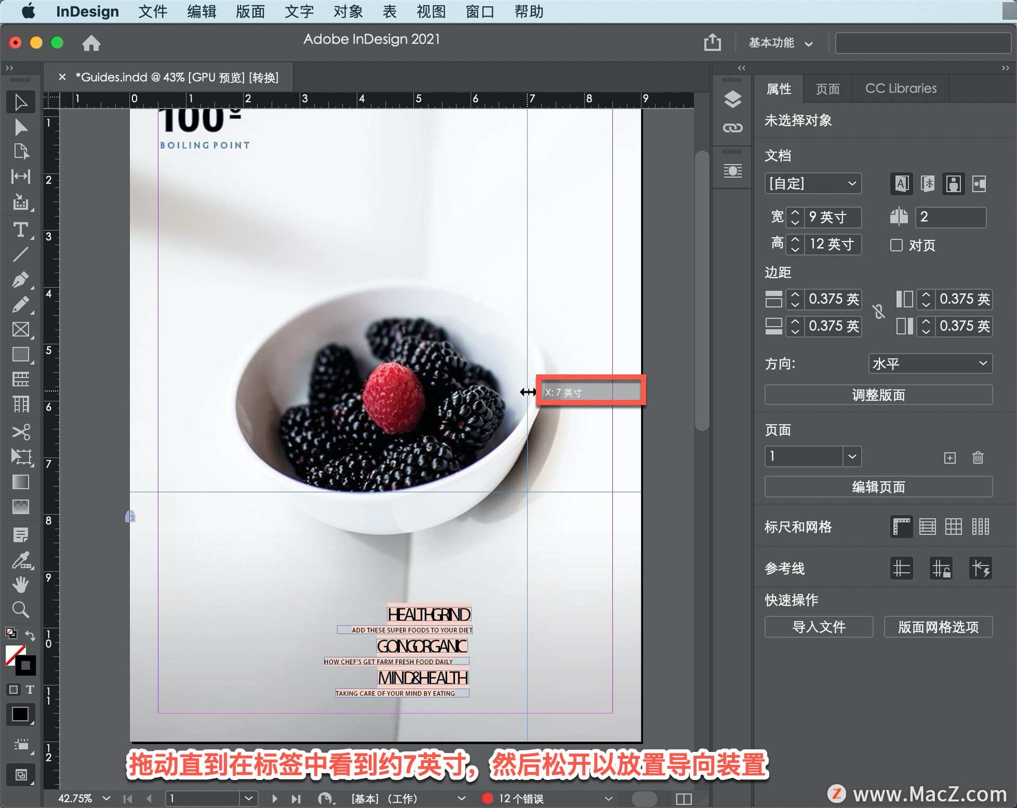Select the Pen tool
The width and height of the screenshot is (1017, 808).
click(21, 280)
